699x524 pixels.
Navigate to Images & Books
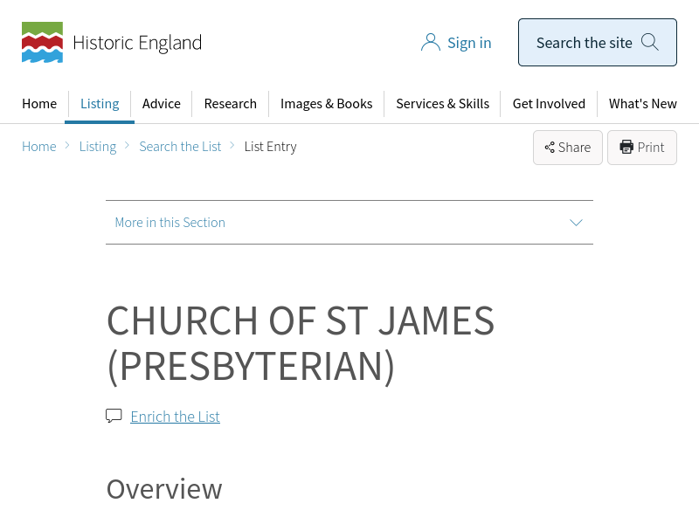tap(326, 104)
